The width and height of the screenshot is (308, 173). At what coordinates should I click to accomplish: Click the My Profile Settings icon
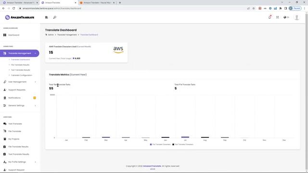(x=5, y=162)
